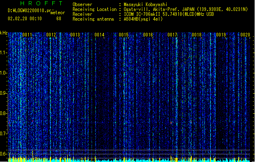Click the HROFFT title text
This screenshot has height=162, width=255.
41,3
